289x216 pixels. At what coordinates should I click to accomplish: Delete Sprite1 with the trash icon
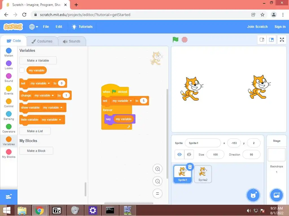(190, 167)
